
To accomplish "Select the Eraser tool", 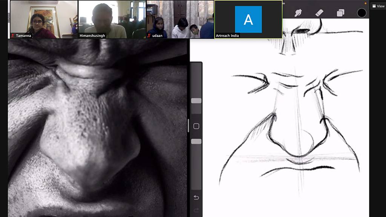I will pyautogui.click(x=319, y=13).
